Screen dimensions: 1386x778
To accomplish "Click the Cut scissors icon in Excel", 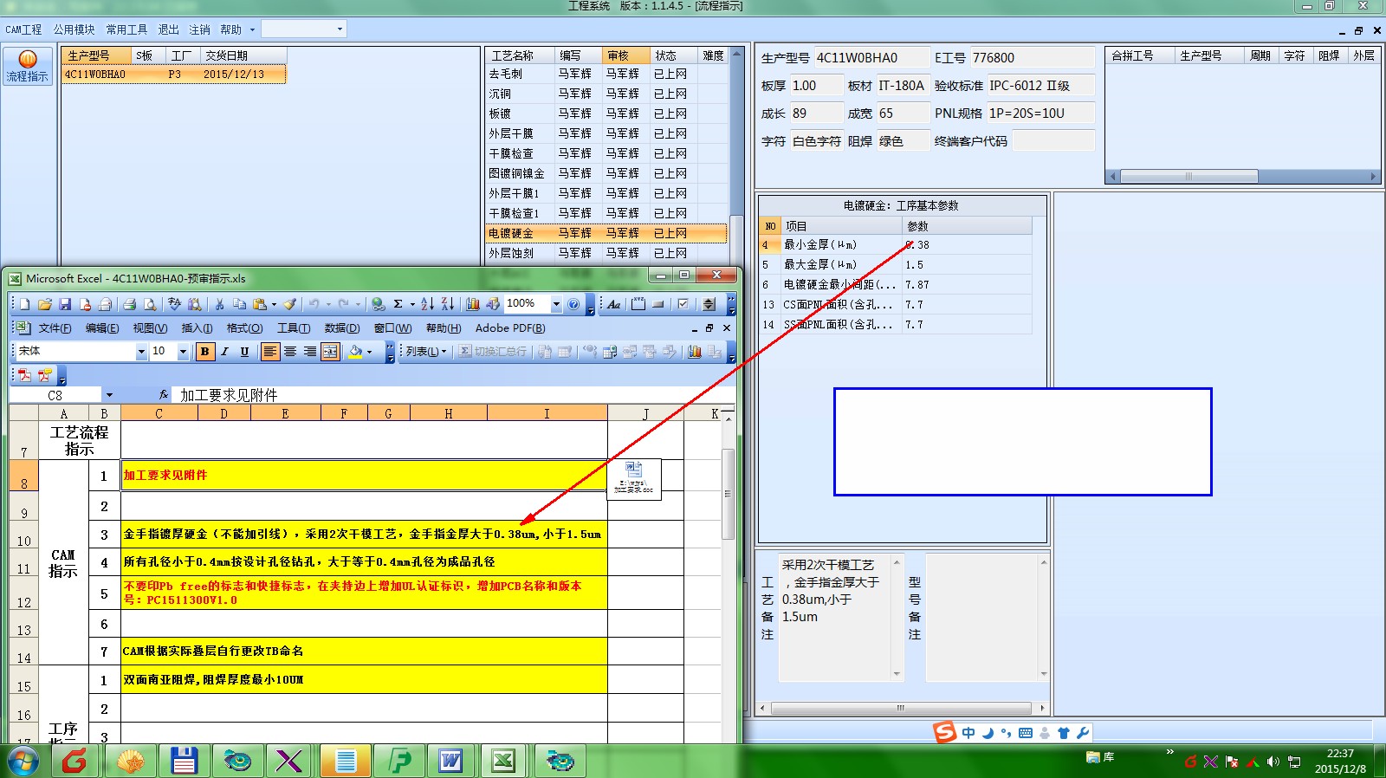I will 220,304.
